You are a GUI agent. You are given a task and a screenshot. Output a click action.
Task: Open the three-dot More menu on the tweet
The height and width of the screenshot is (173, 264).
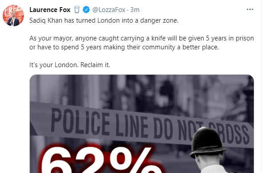click(x=250, y=9)
